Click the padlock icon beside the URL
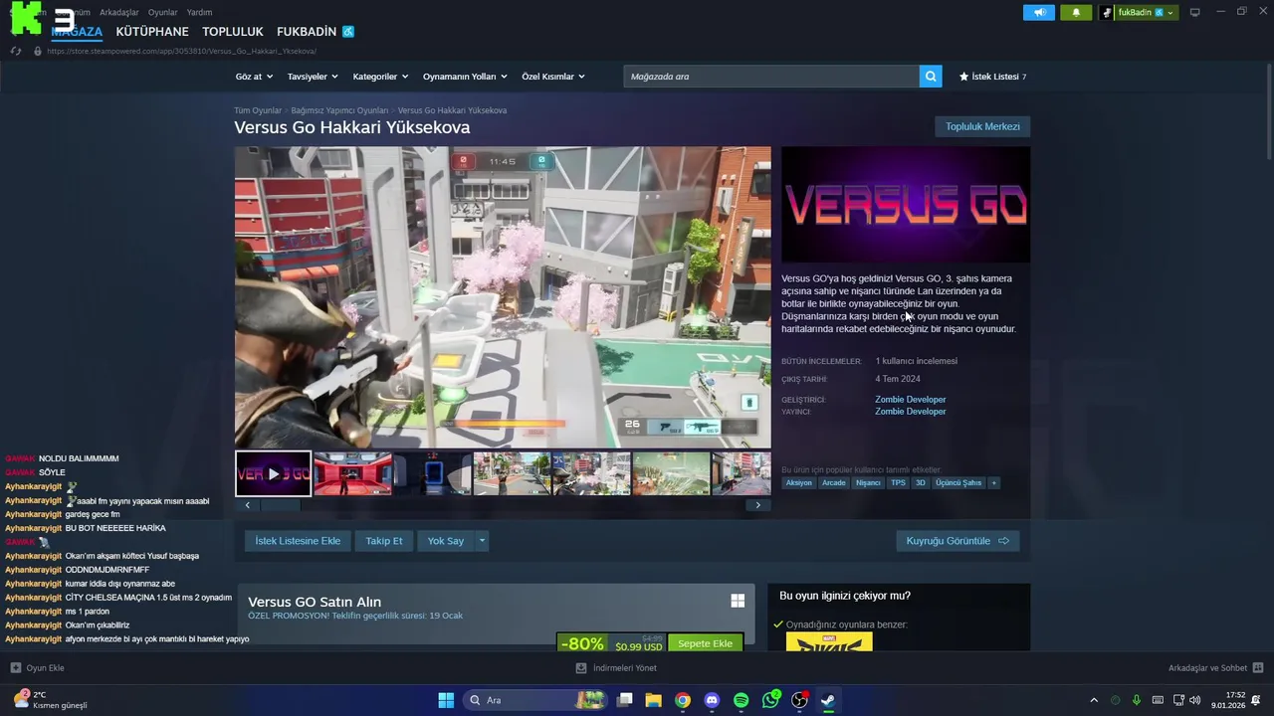1274x716 pixels. click(38, 51)
